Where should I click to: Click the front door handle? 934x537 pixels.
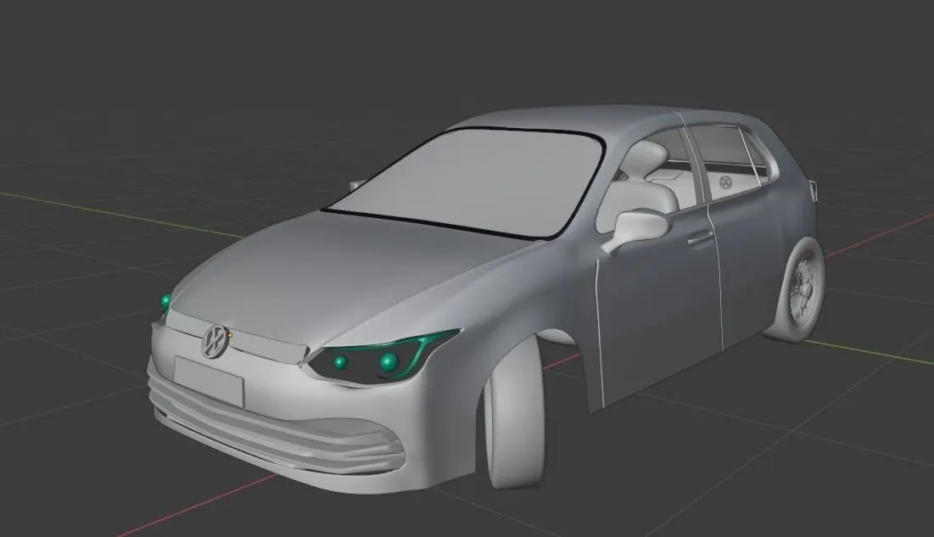coord(700,239)
